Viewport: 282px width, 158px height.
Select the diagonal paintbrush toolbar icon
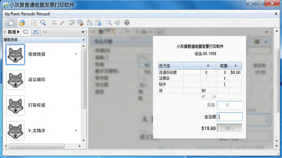pos(63,23)
